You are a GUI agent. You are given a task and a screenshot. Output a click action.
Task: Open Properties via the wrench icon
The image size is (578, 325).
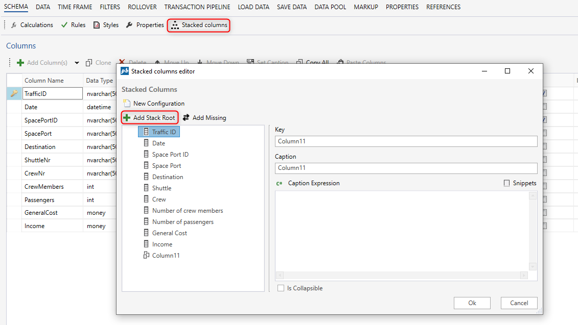click(x=129, y=25)
